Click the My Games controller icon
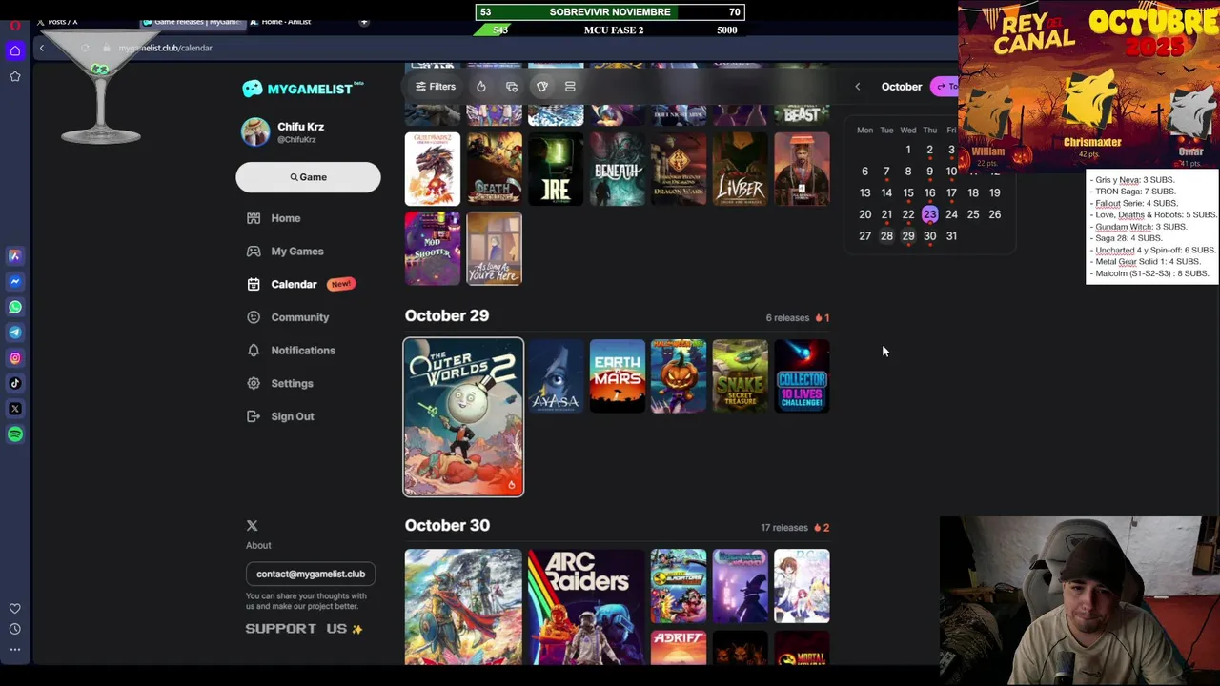1220x686 pixels. click(254, 252)
